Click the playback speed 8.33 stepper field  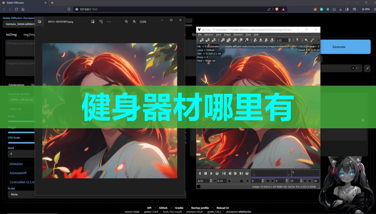click(204, 181)
